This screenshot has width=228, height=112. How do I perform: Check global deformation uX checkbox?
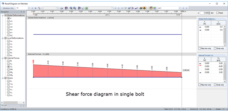tap(8, 21)
